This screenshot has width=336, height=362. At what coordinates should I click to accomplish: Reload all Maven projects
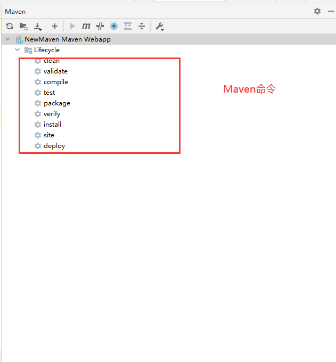(10, 26)
